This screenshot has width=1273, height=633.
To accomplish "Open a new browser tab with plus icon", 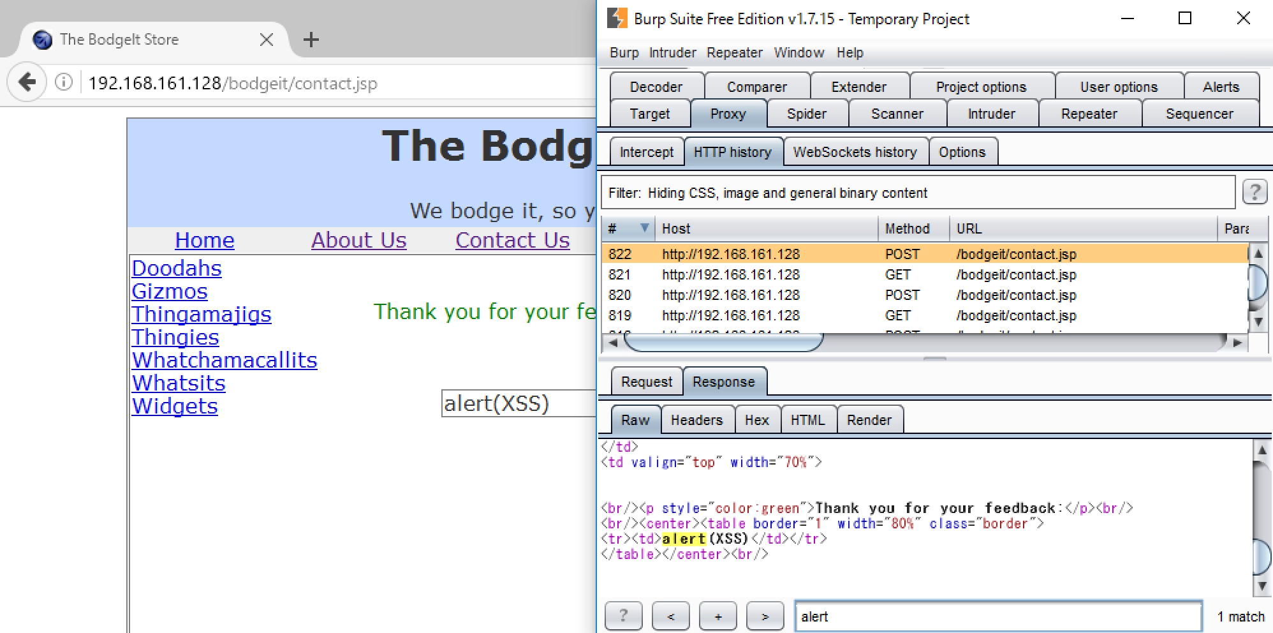I will click(311, 40).
